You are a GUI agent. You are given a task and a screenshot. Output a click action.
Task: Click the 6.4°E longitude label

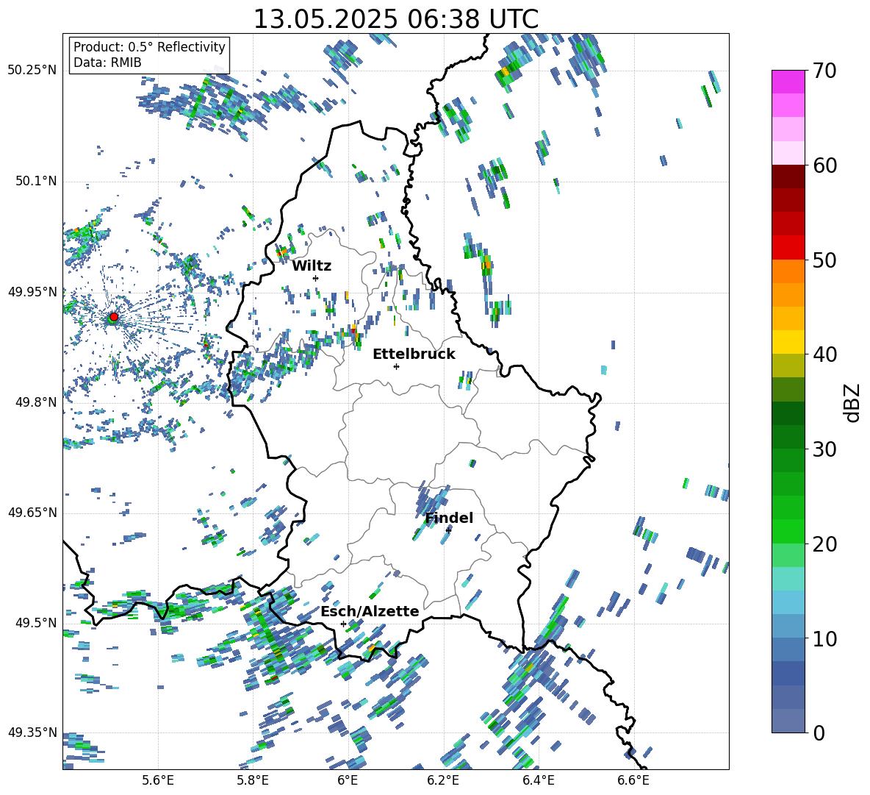[538, 780]
